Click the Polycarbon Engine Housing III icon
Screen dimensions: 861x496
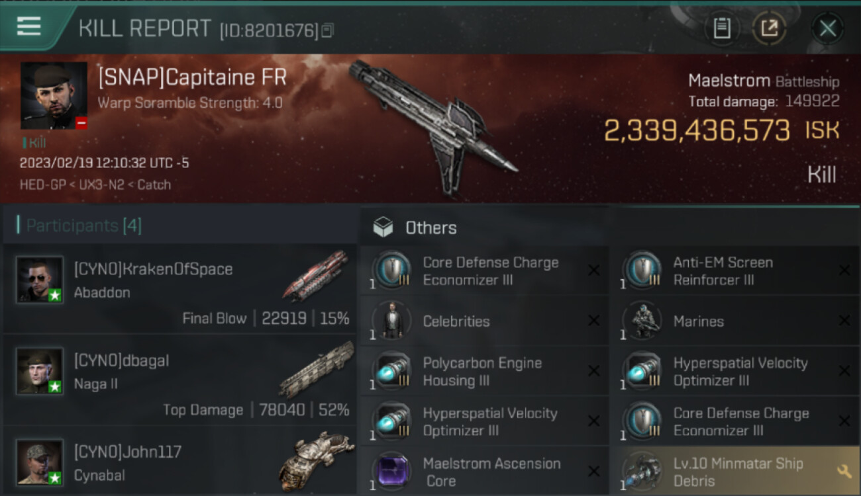coord(391,371)
